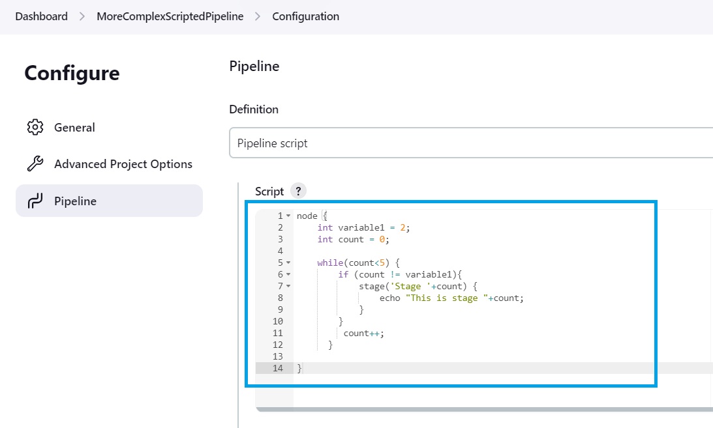Screen dimensions: 713x428
Task: Click the Definition label
Action: [x=254, y=109]
